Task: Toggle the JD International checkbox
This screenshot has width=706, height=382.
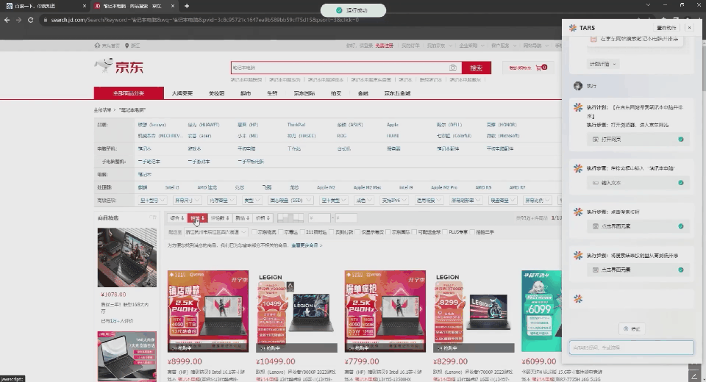Action: point(388,232)
